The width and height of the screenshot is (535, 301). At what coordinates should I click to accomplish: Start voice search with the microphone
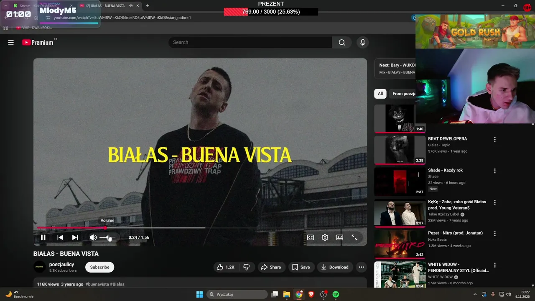(363, 42)
